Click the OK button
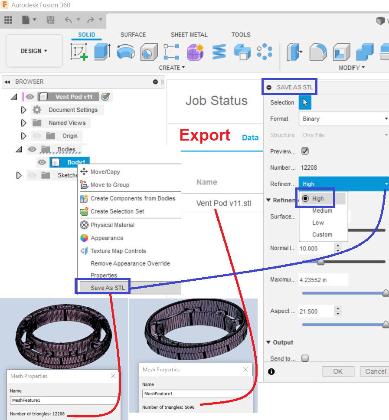The image size is (389, 420). [338, 371]
